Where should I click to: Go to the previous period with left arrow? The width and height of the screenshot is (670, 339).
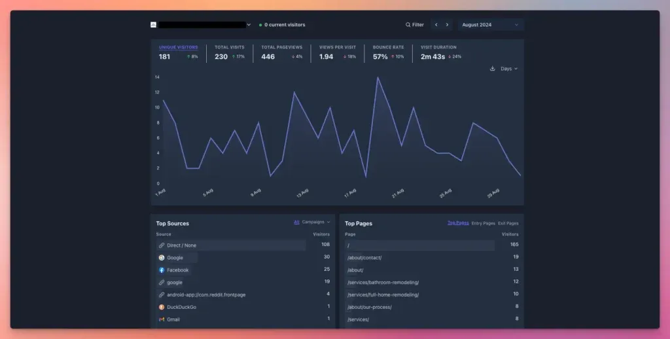[436, 25]
